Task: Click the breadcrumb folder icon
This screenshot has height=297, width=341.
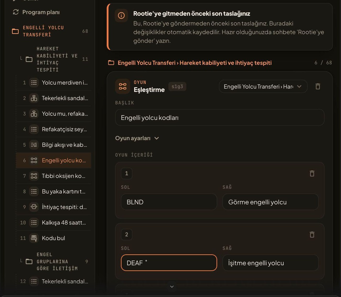Action: tap(111, 63)
